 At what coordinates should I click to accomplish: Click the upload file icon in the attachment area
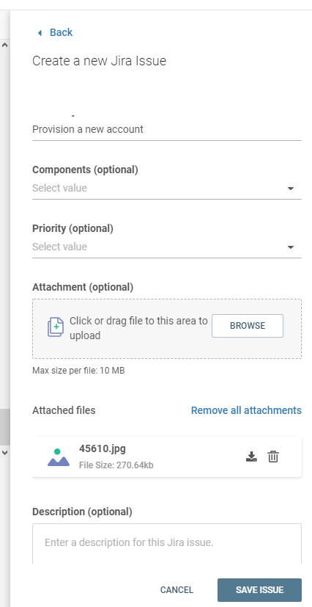pos(56,327)
